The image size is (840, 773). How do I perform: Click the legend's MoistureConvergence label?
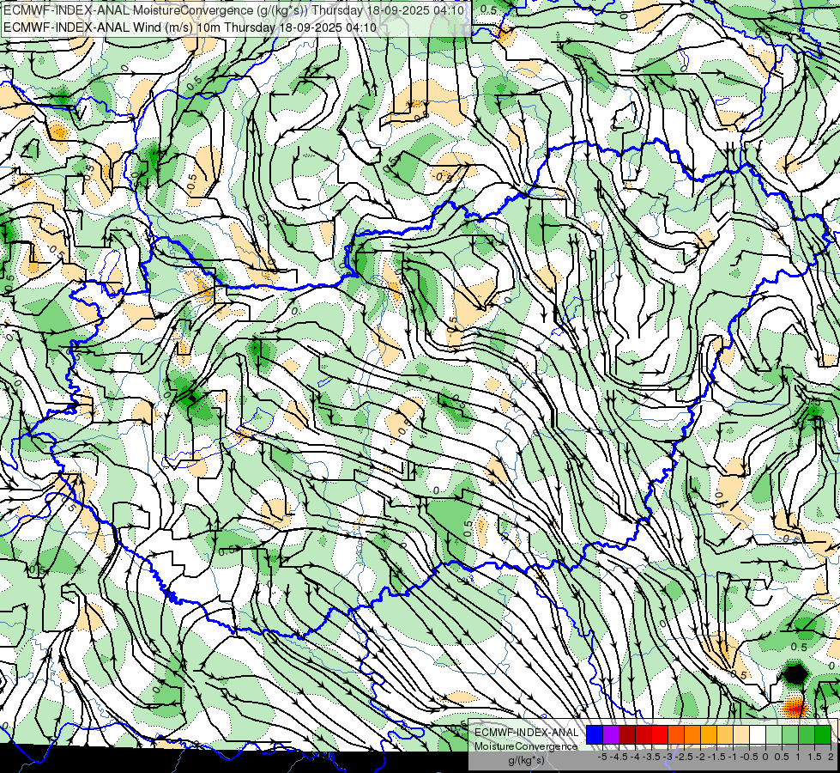(x=526, y=746)
